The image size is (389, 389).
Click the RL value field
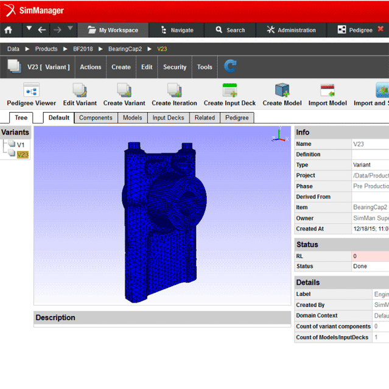(370, 256)
